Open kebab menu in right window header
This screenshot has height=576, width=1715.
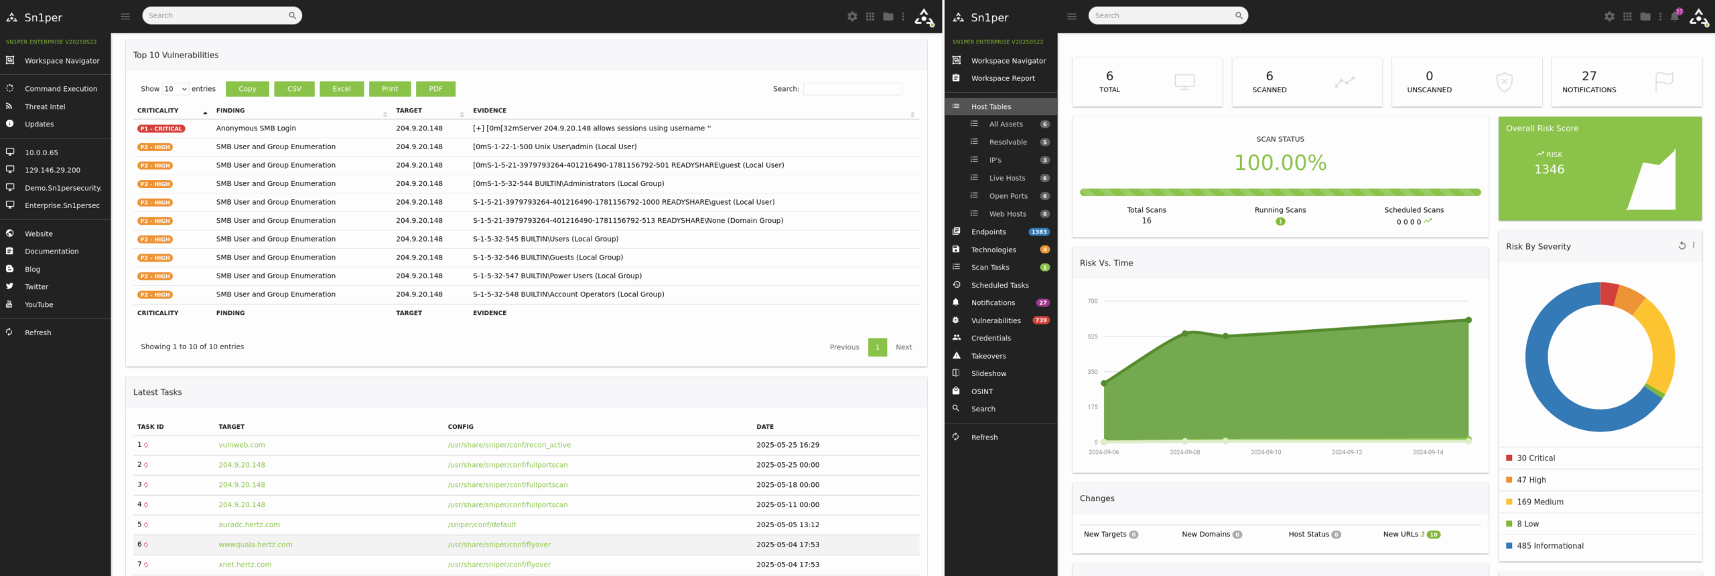pyautogui.click(x=1660, y=17)
